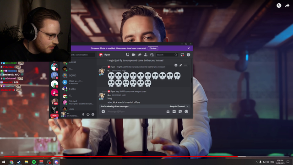Show the user profile panel icon
Viewport: 293px width, 165px height.
[x=152, y=55]
